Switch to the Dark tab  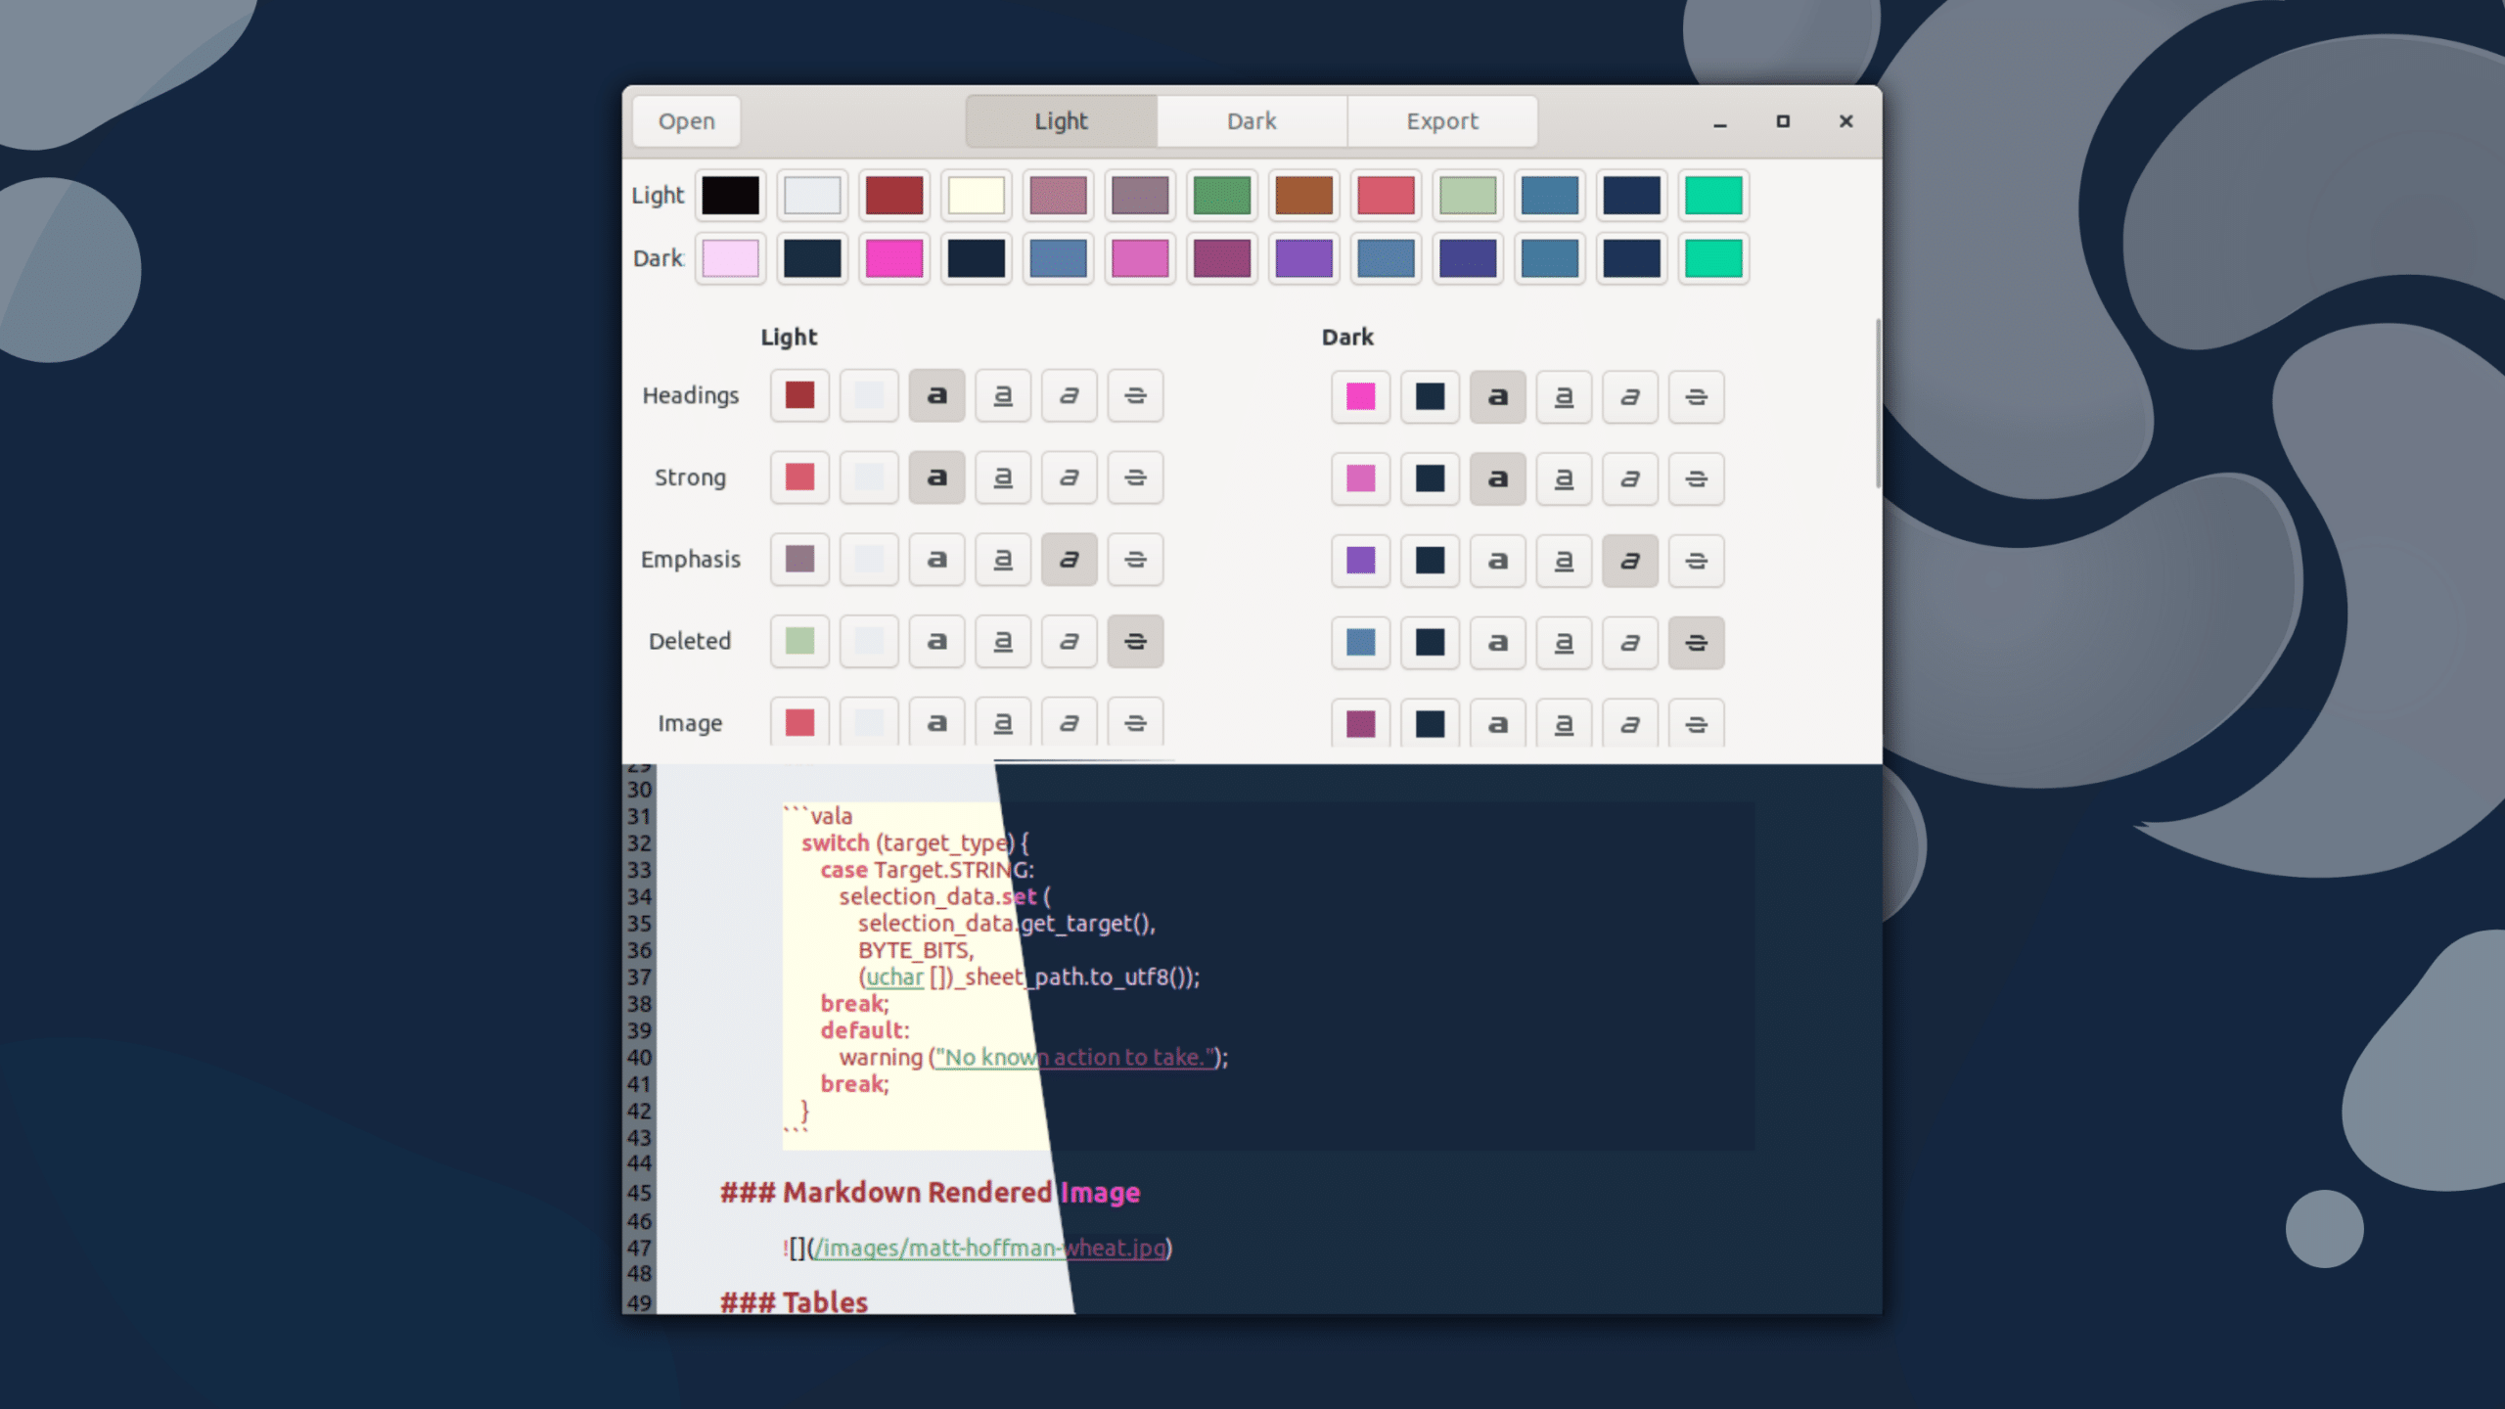click(1252, 121)
